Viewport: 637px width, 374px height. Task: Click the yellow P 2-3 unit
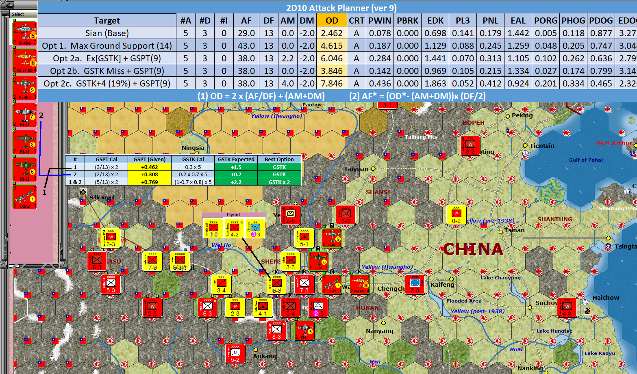(235, 307)
